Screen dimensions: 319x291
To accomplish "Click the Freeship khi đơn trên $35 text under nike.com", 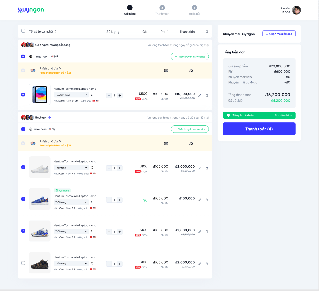I will click(55, 145).
